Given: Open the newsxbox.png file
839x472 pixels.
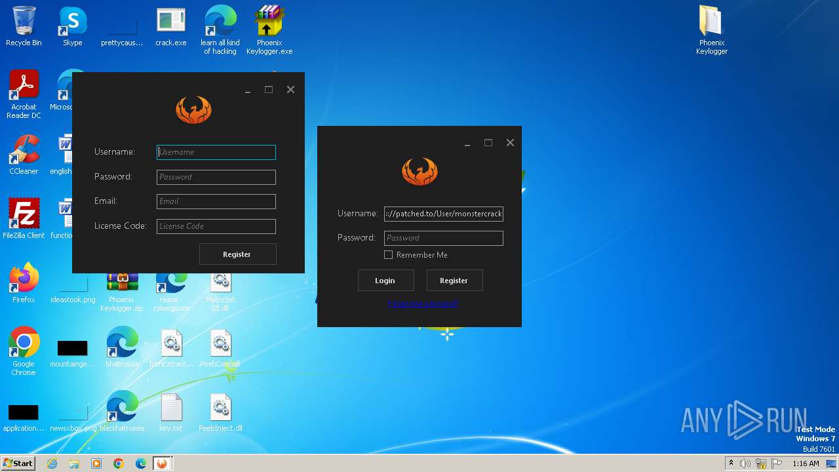Looking at the screenshot, I should coord(73,418).
